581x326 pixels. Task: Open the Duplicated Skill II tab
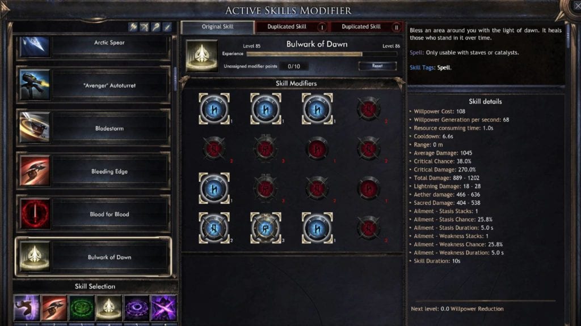point(366,27)
